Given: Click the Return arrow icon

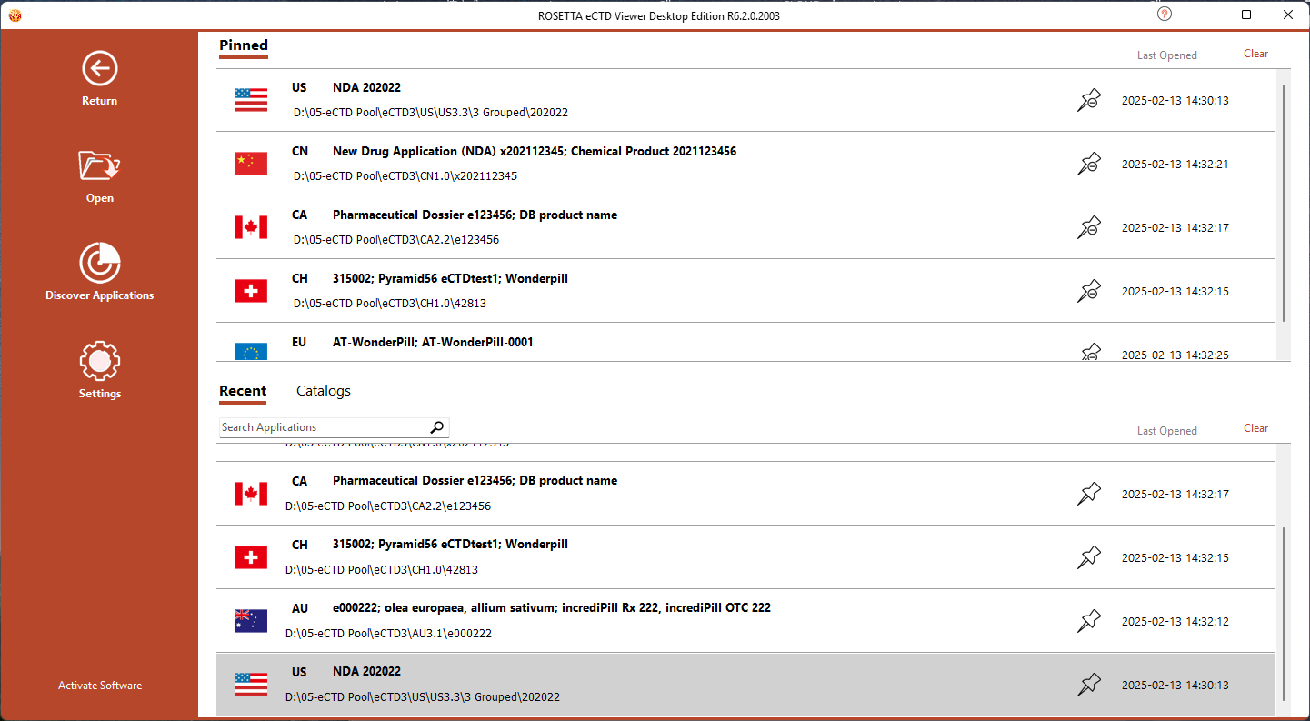Looking at the screenshot, I should 99,68.
